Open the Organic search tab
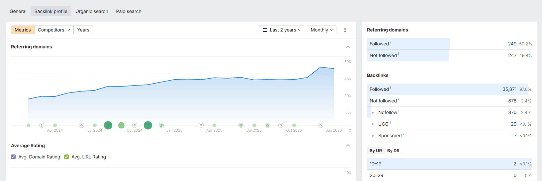The image size is (542, 181). [92, 11]
